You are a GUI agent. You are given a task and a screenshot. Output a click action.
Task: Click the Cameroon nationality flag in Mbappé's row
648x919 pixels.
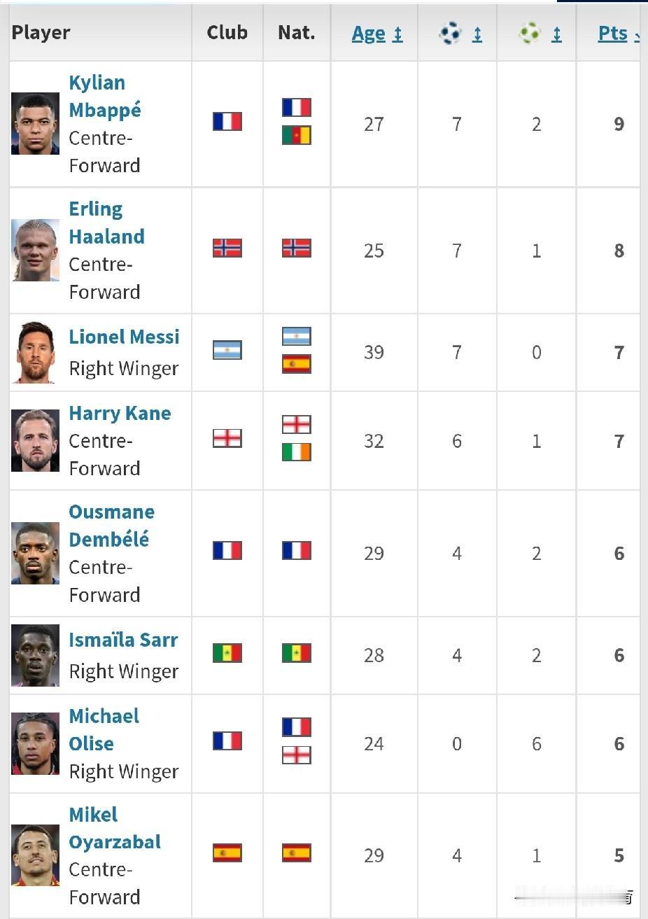click(x=297, y=135)
